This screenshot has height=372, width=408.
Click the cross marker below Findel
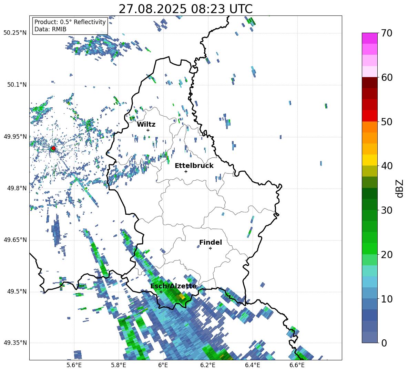(x=210, y=248)
